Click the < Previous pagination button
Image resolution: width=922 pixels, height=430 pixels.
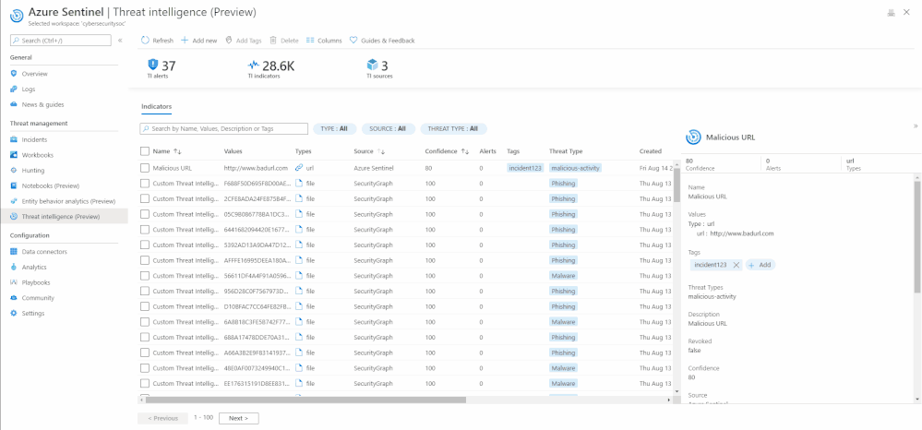162,418
